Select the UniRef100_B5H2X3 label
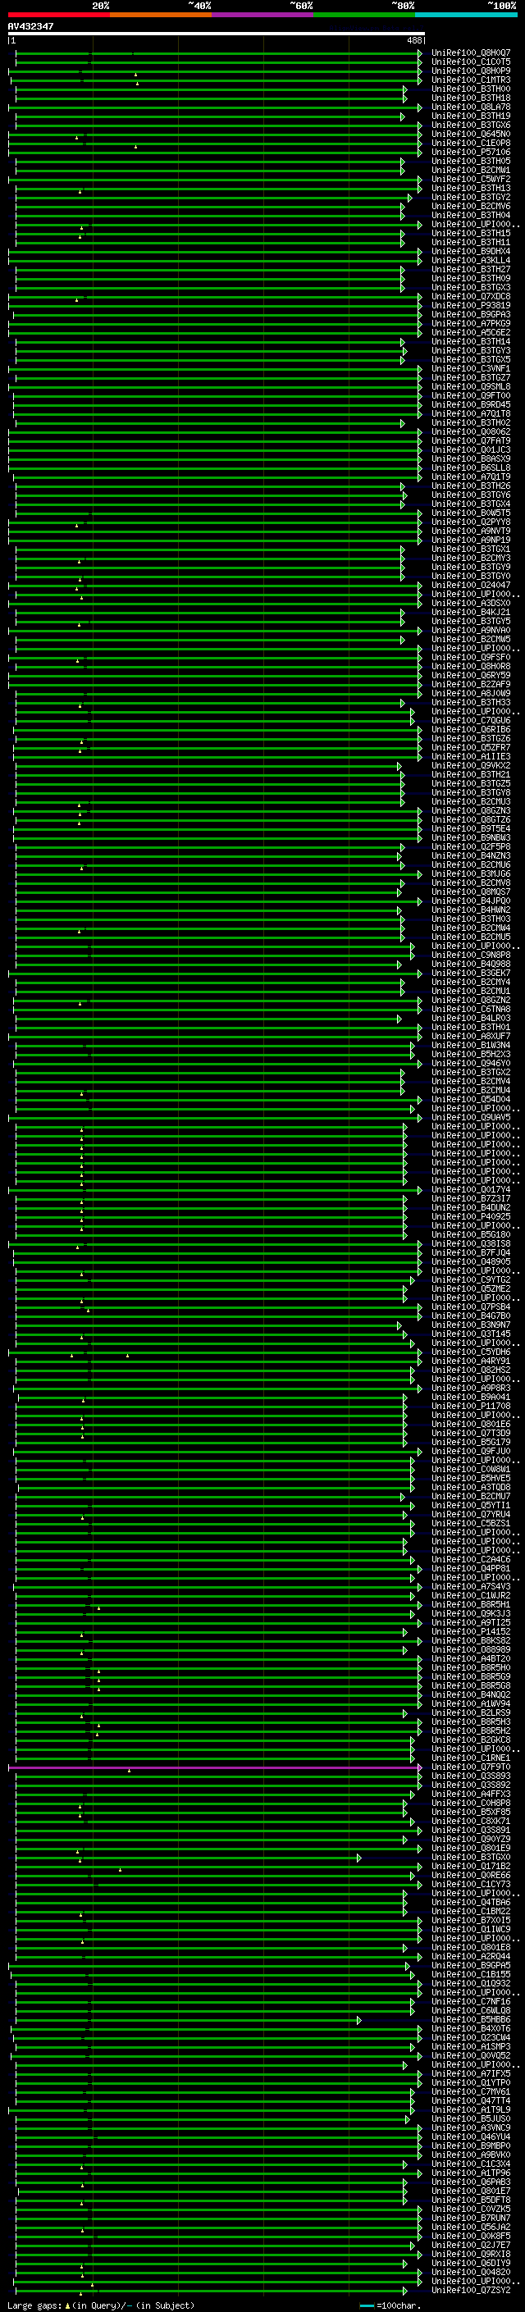 click(x=471, y=1054)
